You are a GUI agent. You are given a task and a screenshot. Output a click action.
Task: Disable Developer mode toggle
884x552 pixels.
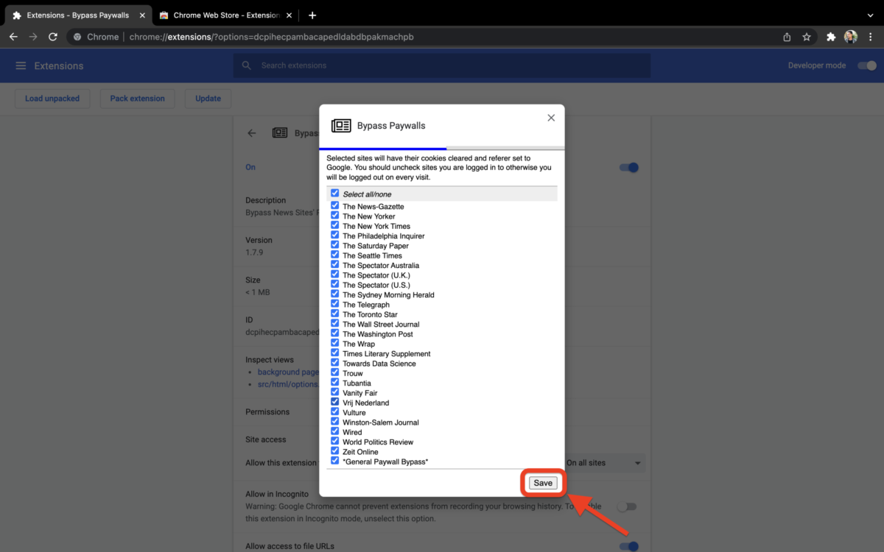pyautogui.click(x=866, y=66)
